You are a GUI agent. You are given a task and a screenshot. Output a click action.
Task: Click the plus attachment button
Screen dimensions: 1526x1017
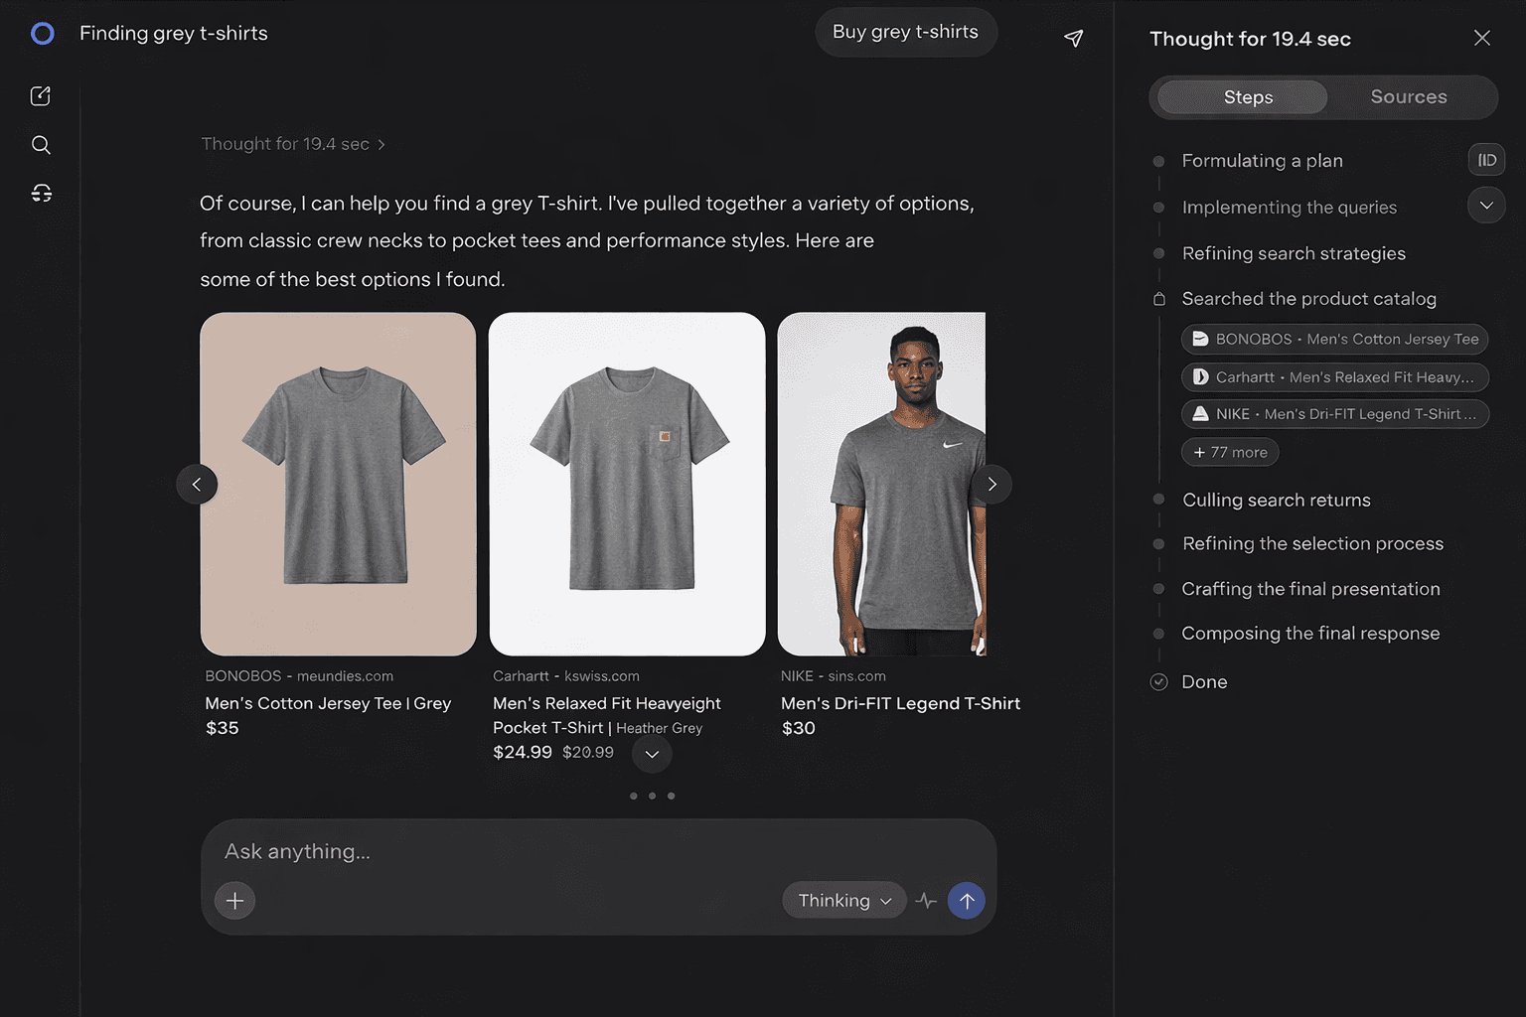click(235, 901)
